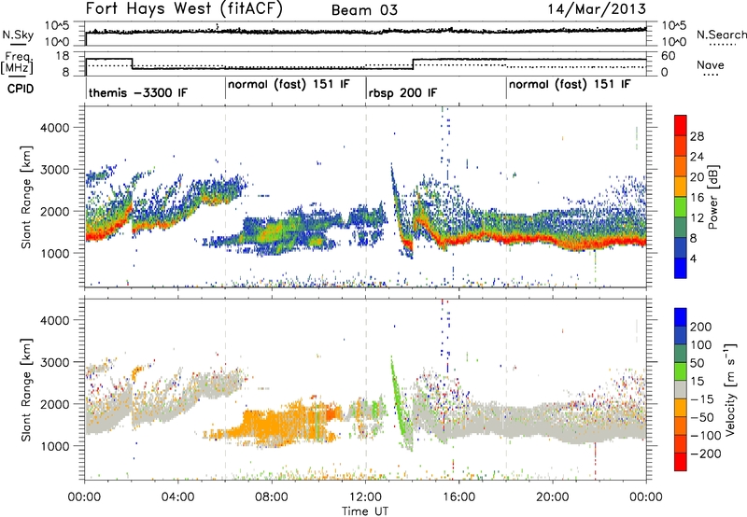Click the 'rbsp 200 IF' CPID label
Screen dimensions: 747x517
tap(402, 93)
